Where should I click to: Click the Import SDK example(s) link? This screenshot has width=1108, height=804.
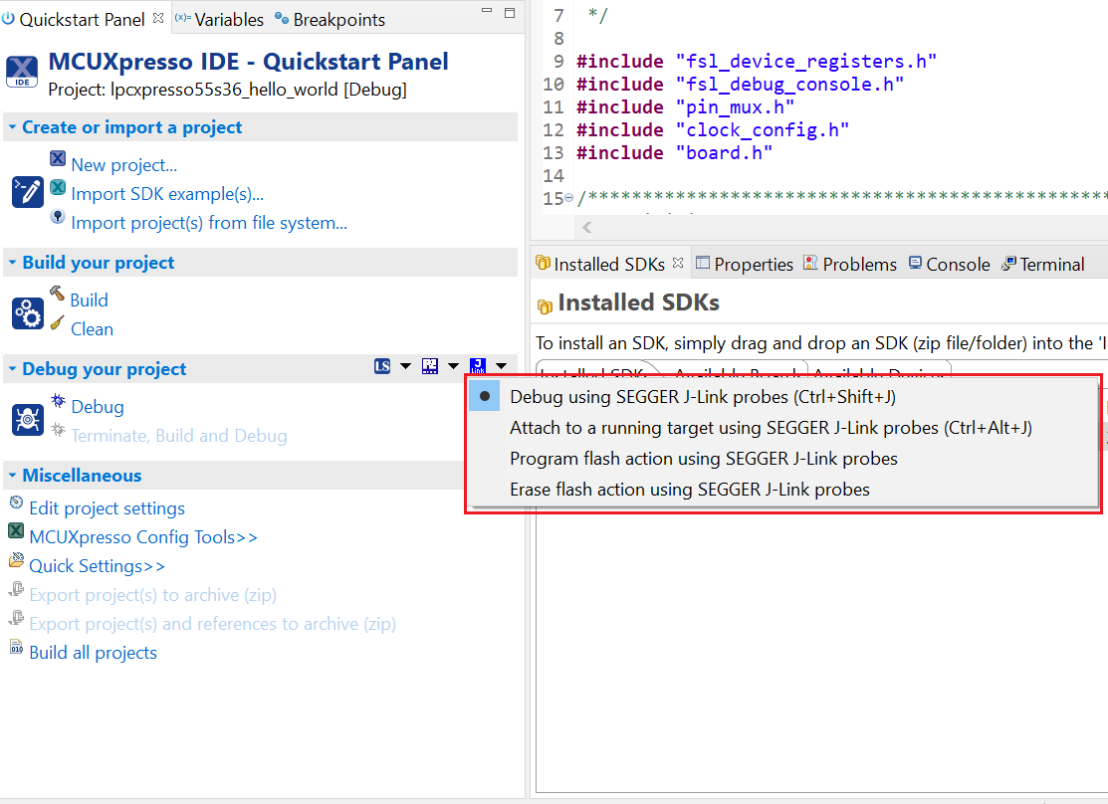(167, 194)
